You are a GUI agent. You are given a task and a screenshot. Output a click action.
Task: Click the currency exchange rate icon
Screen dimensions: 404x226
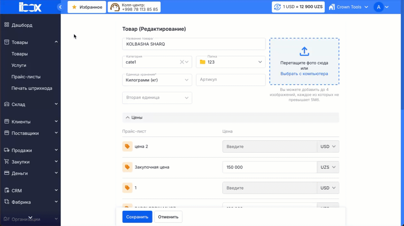point(277,7)
